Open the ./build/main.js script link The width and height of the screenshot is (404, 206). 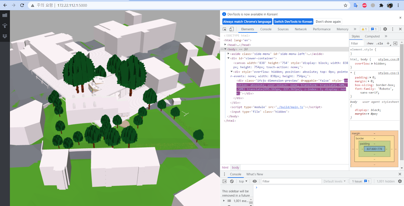290,107
